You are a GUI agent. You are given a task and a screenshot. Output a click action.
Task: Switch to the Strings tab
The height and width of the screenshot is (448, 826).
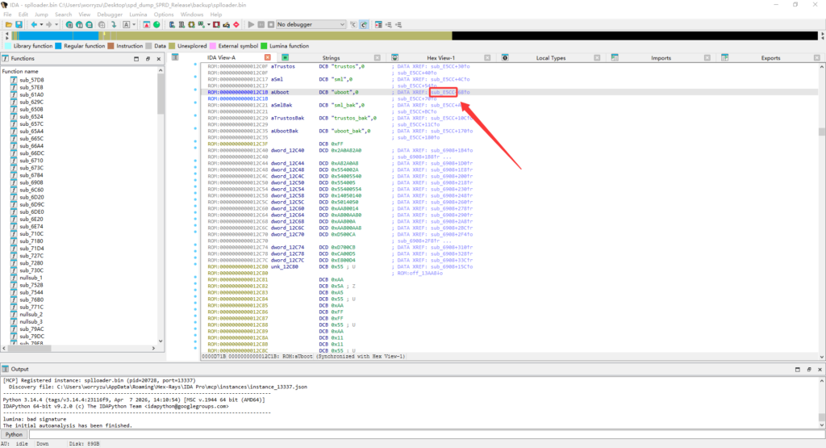(x=331, y=58)
